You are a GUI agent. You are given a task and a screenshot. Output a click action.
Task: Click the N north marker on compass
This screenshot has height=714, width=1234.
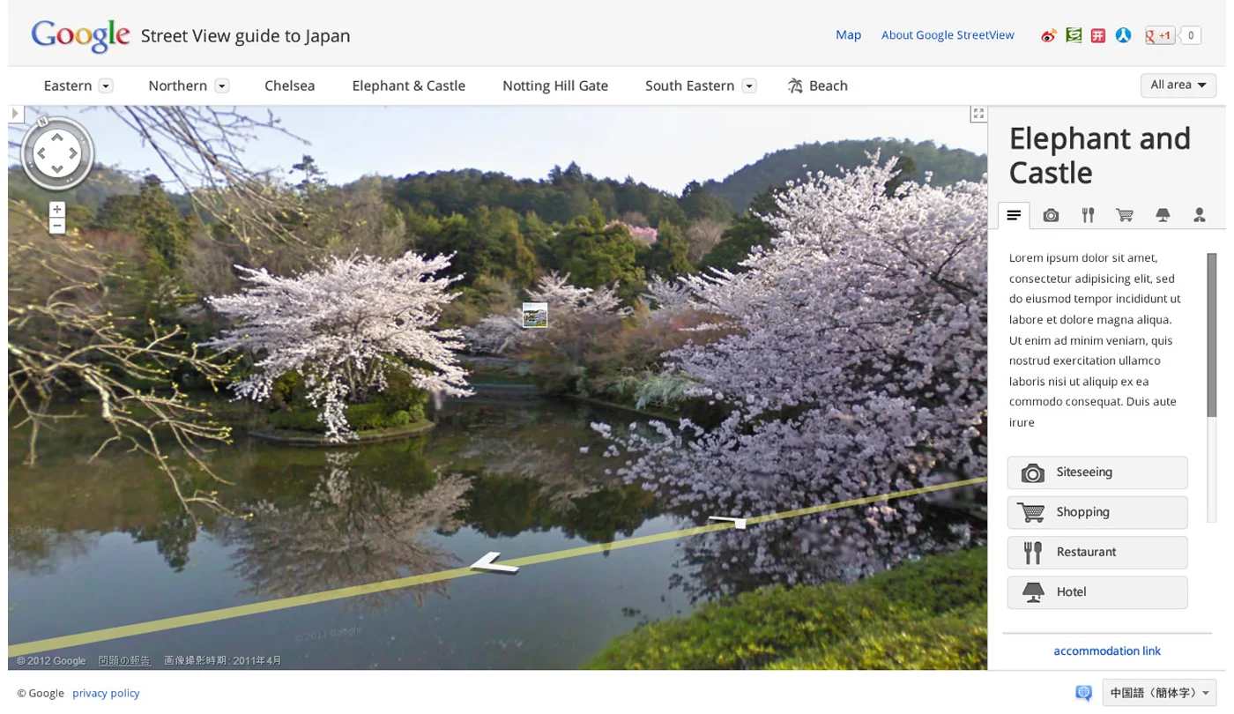tap(41, 120)
